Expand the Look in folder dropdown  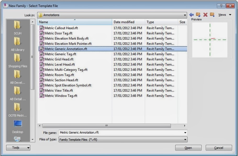pyautogui.click(x=185, y=15)
